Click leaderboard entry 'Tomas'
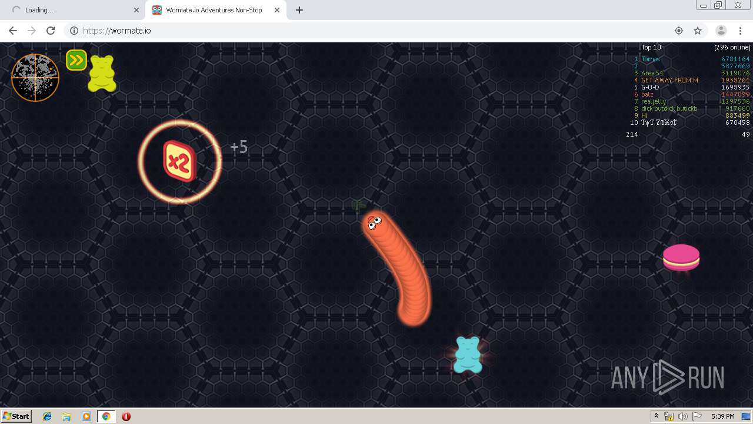The height and width of the screenshot is (424, 753). coord(651,59)
